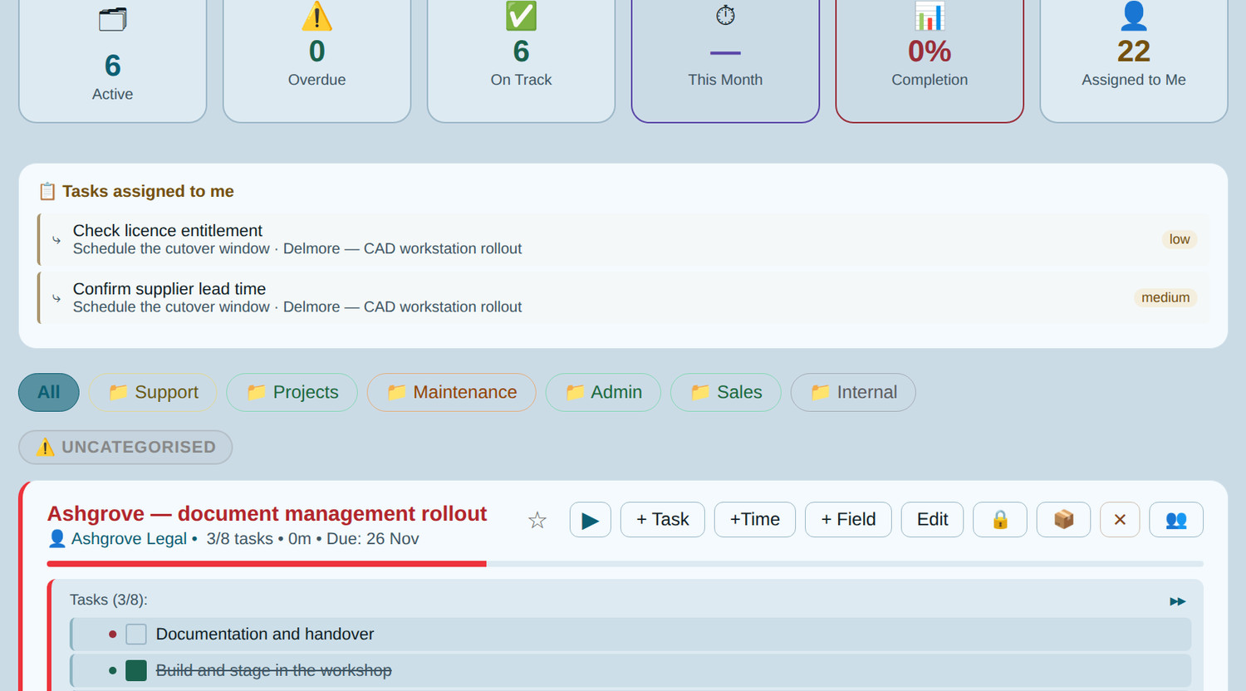
Task: Click the Documentation and handover task name
Action: [x=265, y=635]
